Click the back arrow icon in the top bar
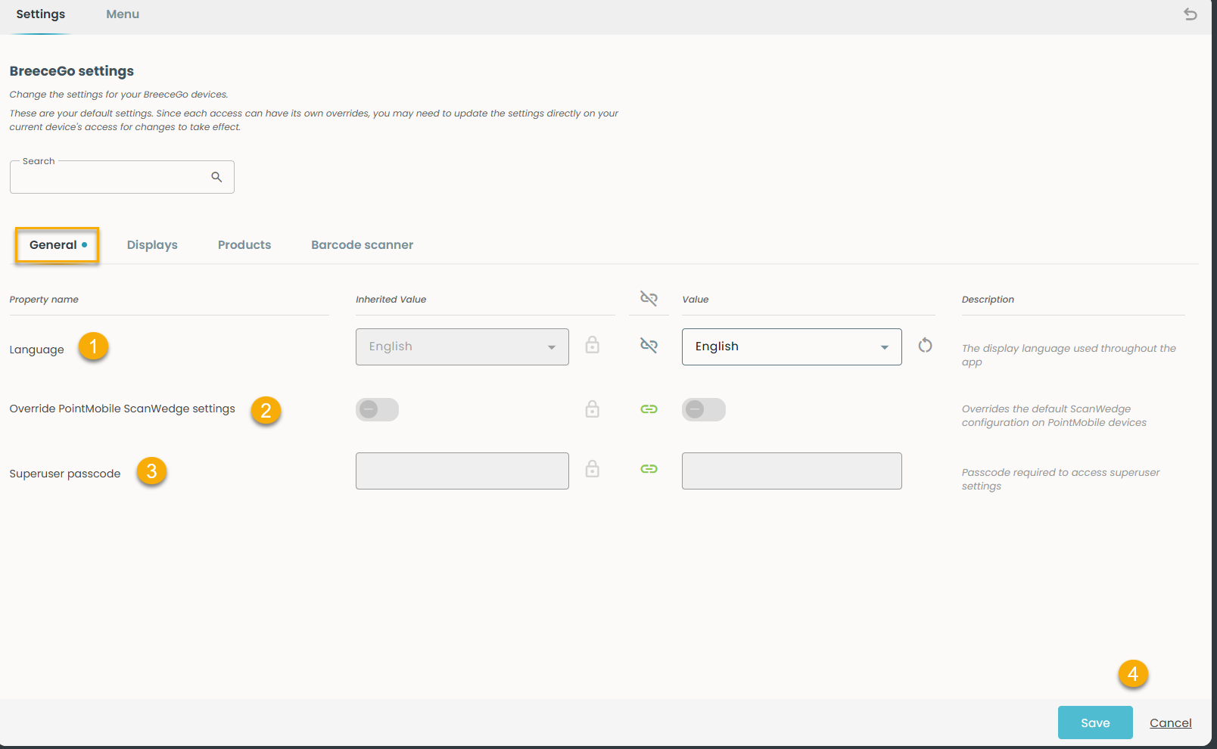The height and width of the screenshot is (749, 1217). (x=1191, y=14)
